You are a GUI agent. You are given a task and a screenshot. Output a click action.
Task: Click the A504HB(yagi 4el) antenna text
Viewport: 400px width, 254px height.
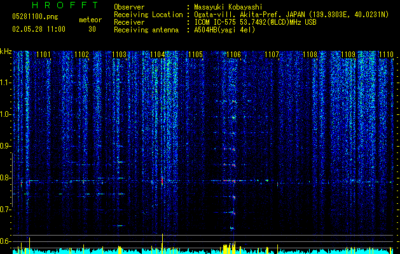click(224, 30)
